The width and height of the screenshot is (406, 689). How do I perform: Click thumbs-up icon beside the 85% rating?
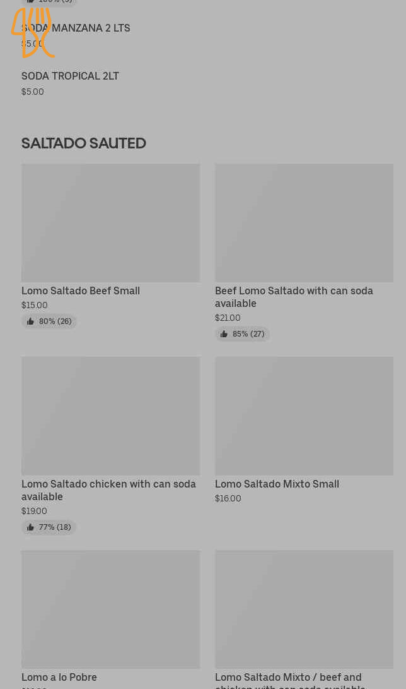[x=224, y=334]
